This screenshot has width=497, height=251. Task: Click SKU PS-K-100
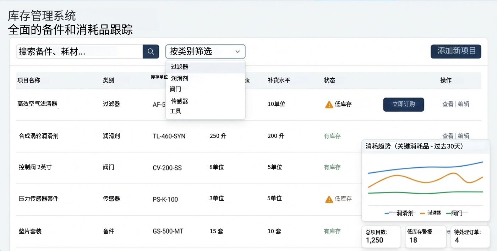pyautogui.click(x=165, y=199)
